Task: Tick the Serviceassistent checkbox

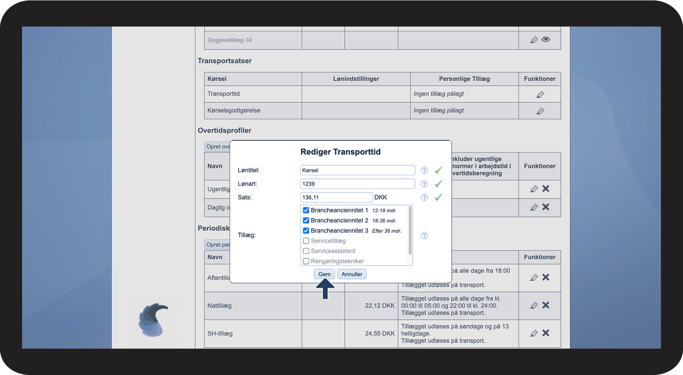Action: point(306,251)
